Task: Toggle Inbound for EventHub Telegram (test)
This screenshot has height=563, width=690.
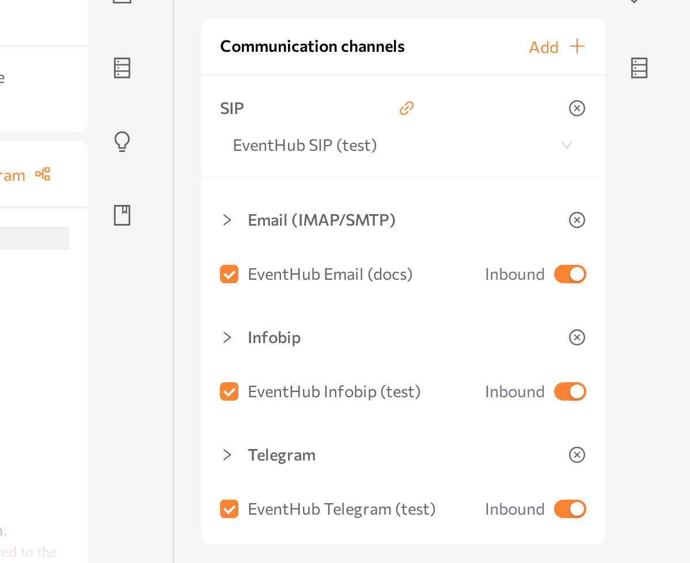Action: pos(570,509)
